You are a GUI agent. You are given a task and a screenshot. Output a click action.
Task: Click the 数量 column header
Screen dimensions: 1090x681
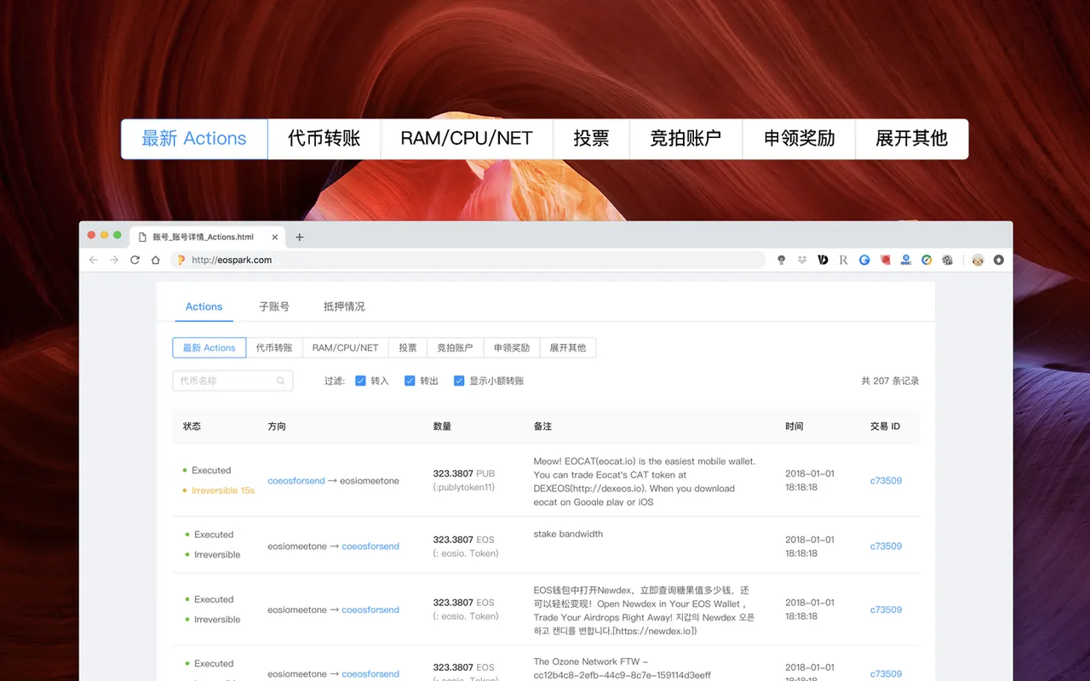click(x=442, y=426)
